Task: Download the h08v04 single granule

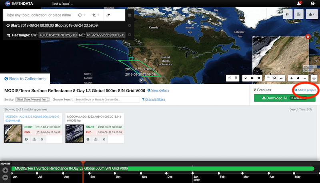Action: pos(96,139)
